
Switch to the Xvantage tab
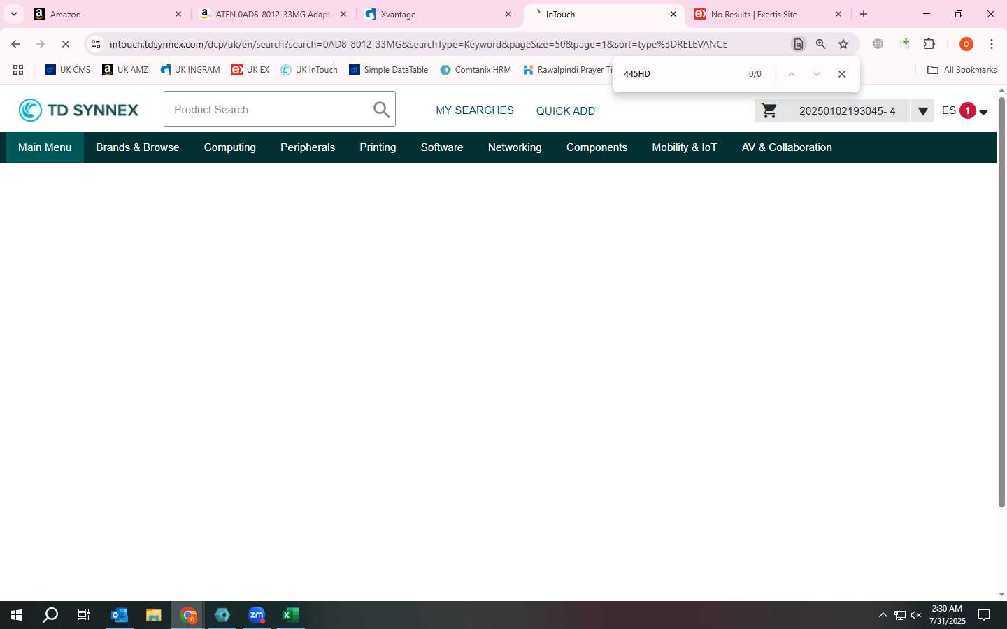point(438,14)
